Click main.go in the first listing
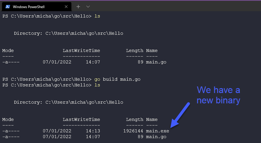 pyautogui.click(x=156, y=62)
